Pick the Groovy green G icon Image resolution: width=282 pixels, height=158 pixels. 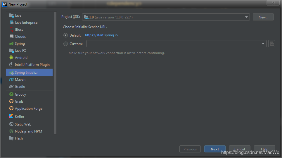click(x=11, y=95)
